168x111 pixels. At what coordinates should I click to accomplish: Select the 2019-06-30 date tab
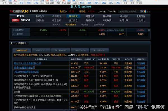pos(80,50)
